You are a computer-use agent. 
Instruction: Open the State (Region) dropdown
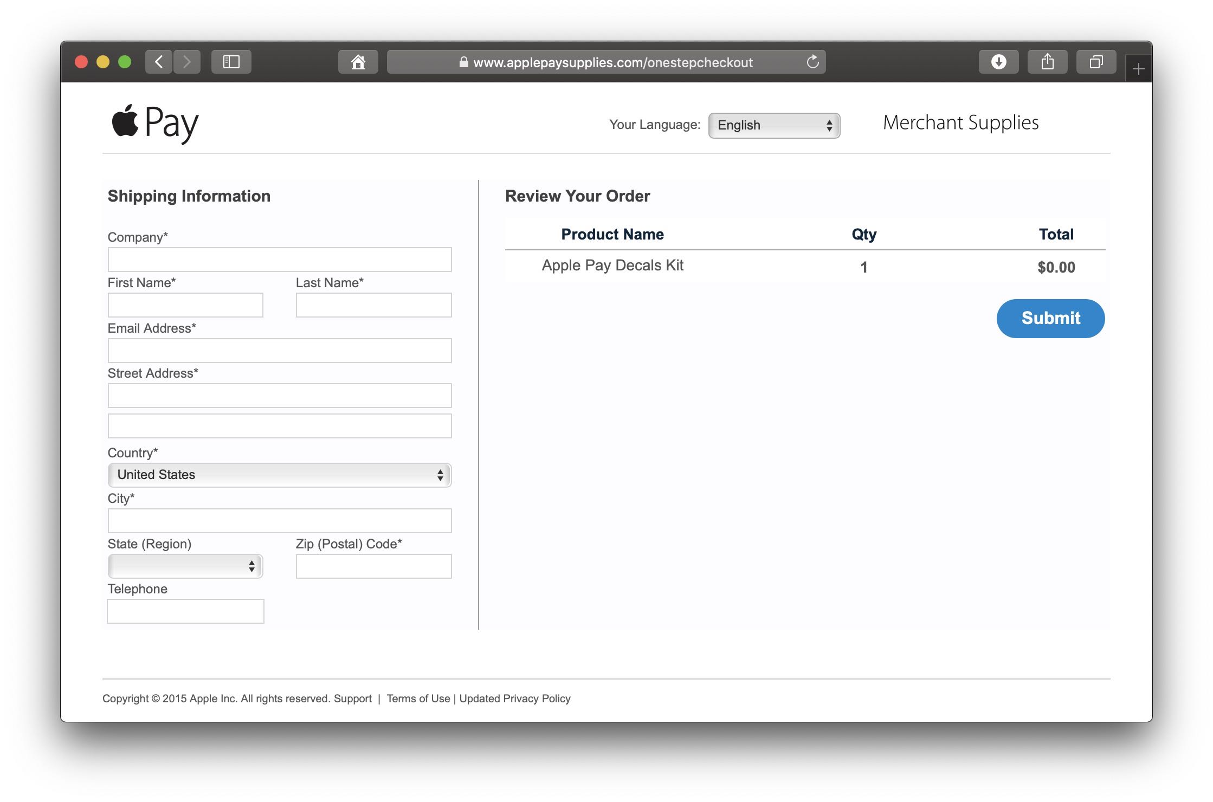coord(185,566)
